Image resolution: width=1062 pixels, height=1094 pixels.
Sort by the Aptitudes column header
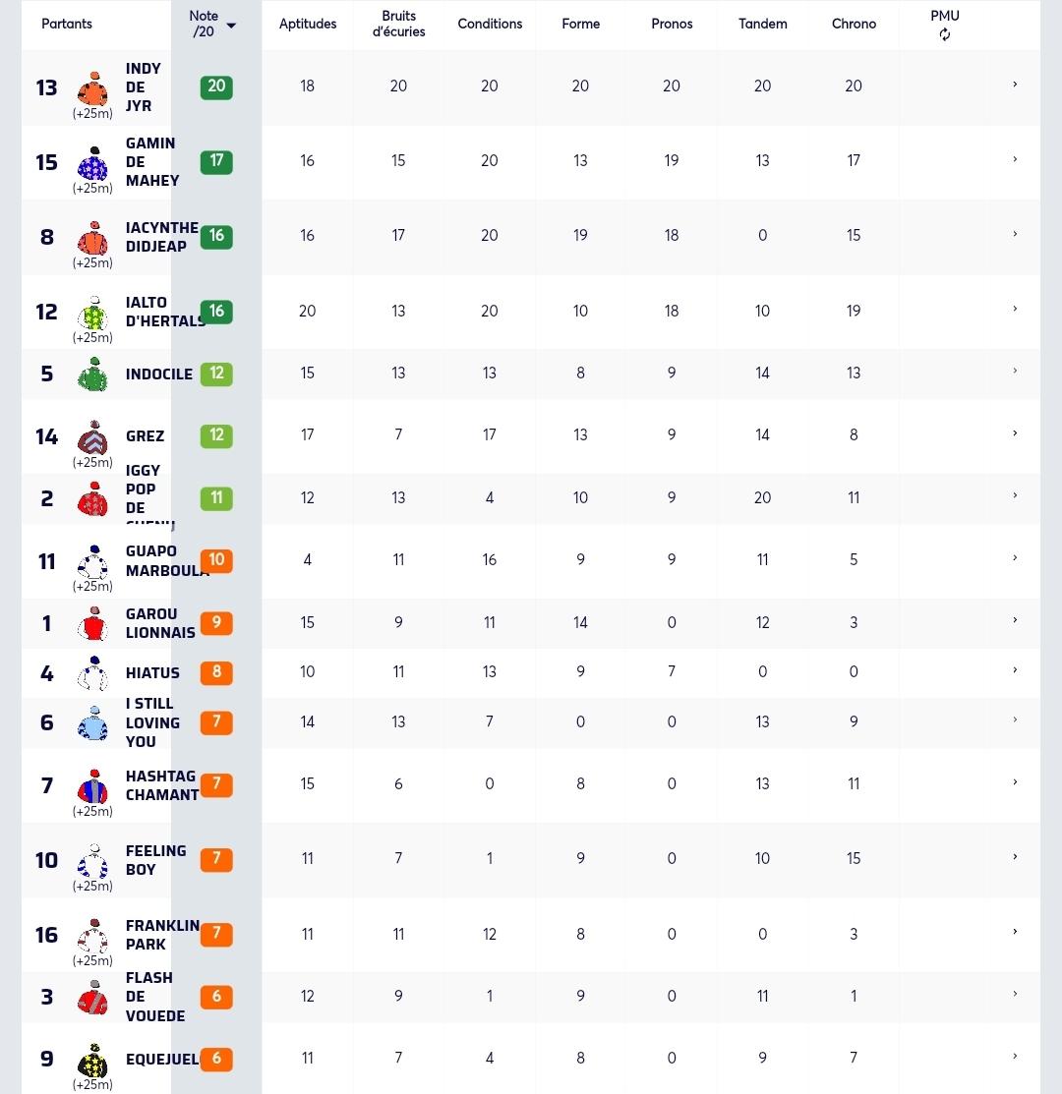308,24
